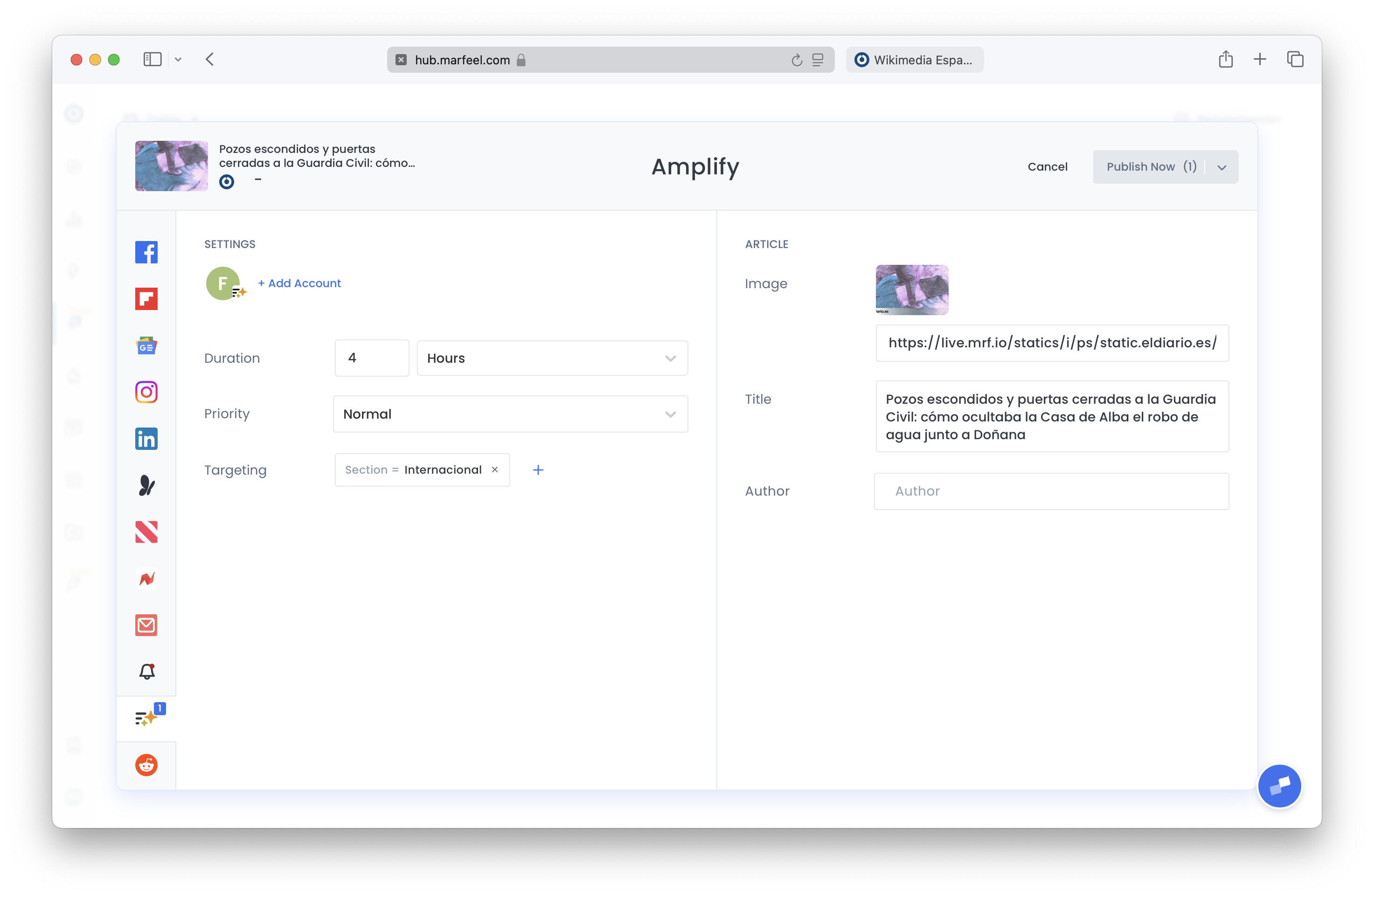Select the Facebook channel icon
1374x897 pixels.
(x=146, y=252)
